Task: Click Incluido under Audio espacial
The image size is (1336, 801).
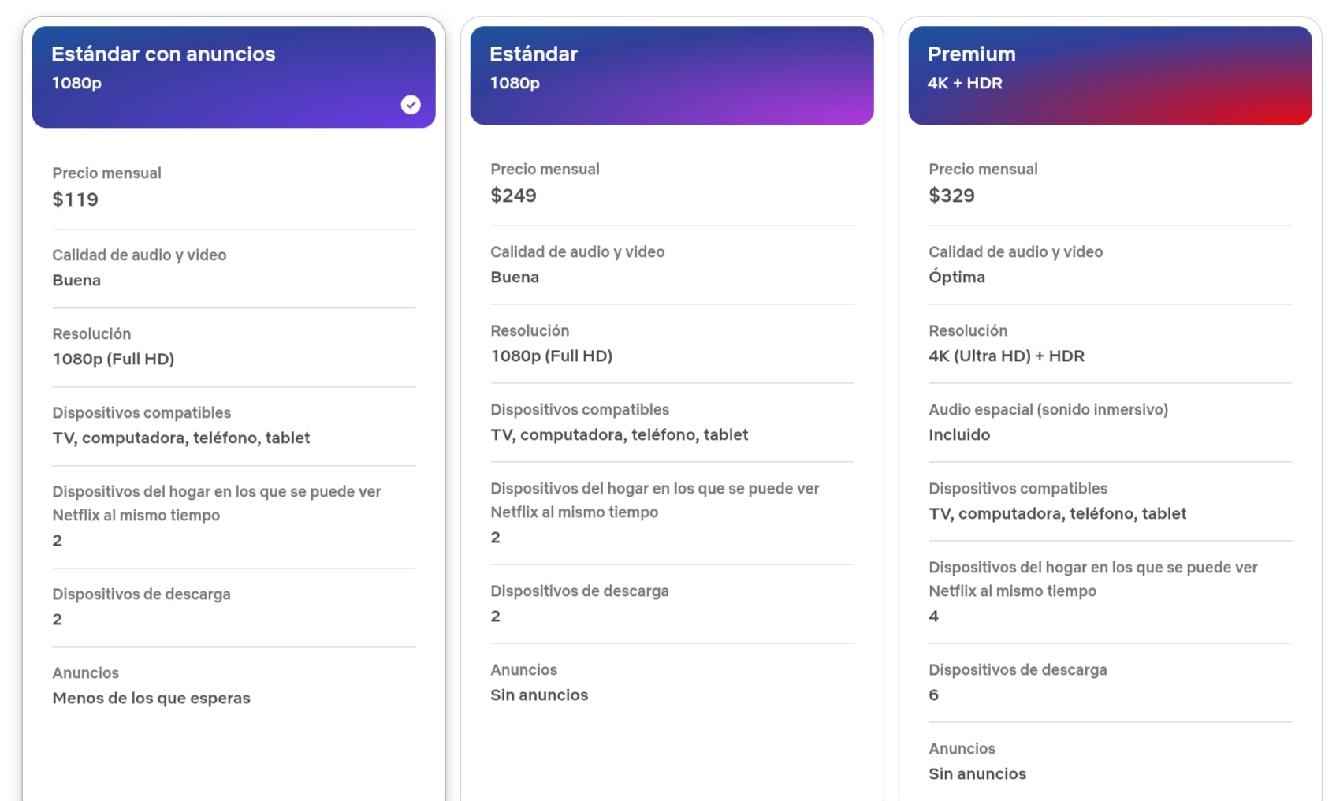Action: (x=959, y=434)
